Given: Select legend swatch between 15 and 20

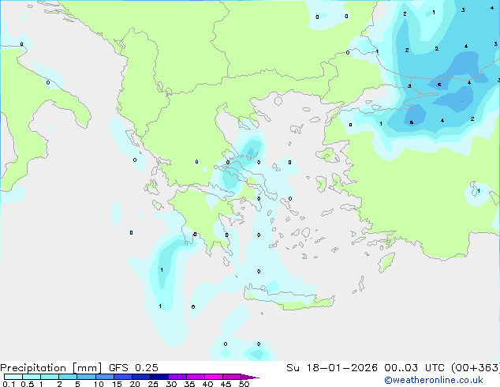Looking at the screenshot, I should click(122, 377).
